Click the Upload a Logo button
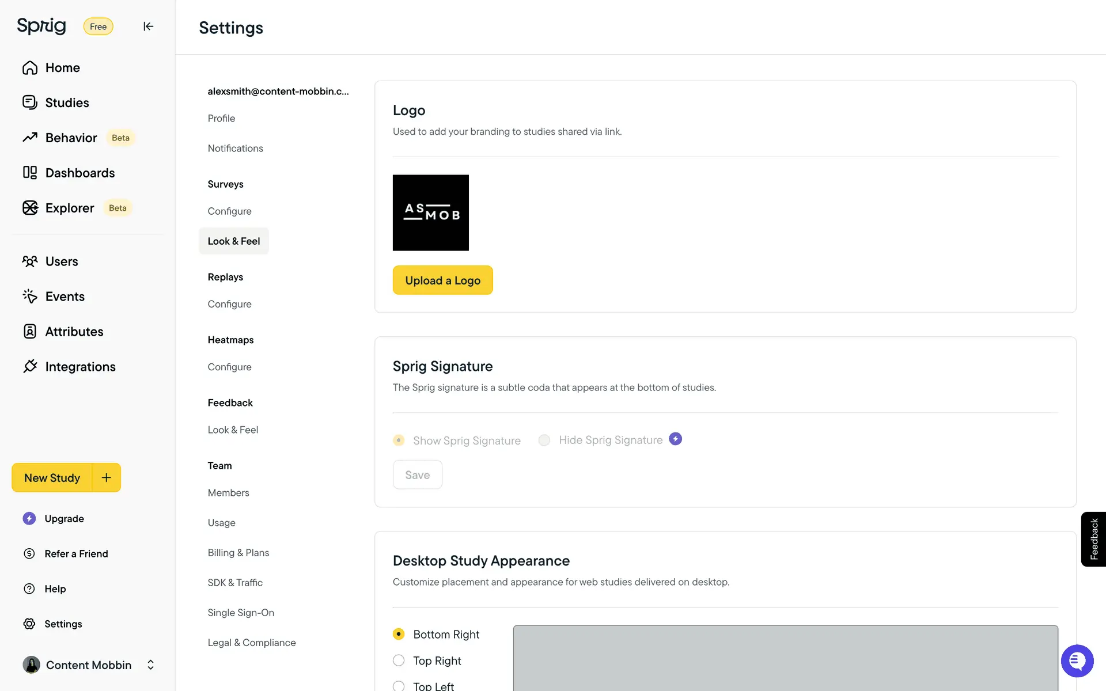 click(x=442, y=280)
